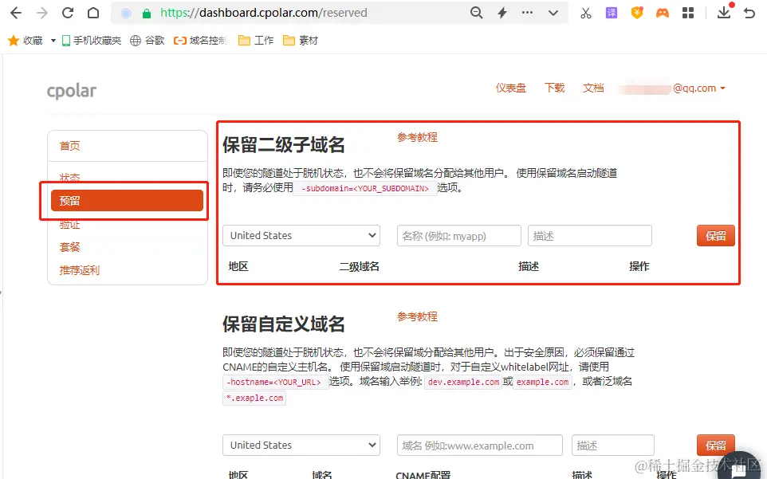Open 参考教程 link beside 保留二级子域名
The width and height of the screenshot is (767, 479).
(x=417, y=137)
